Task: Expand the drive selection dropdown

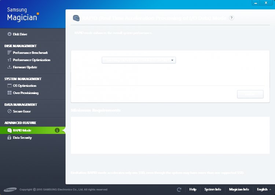Action: (x=172, y=60)
